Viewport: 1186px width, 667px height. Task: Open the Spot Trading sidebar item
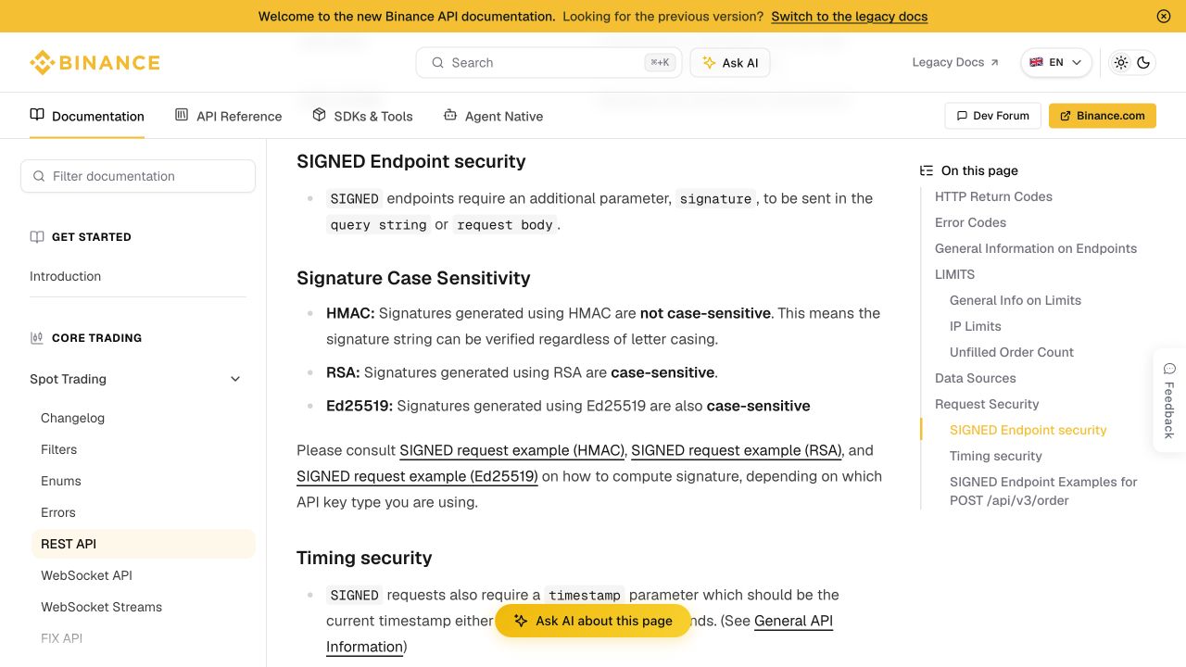point(68,379)
